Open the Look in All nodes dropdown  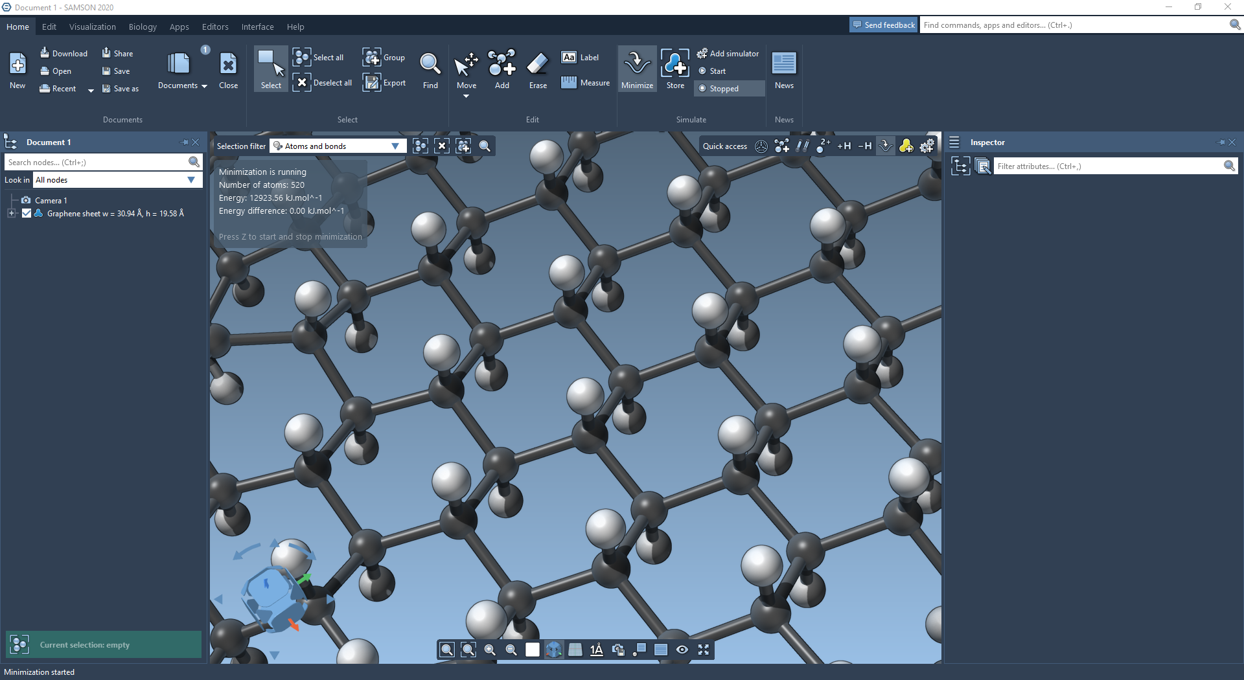click(x=117, y=180)
